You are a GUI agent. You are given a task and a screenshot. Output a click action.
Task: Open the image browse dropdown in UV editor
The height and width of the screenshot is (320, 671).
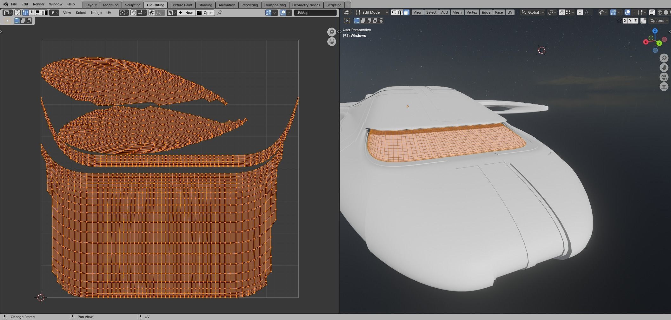(x=171, y=13)
